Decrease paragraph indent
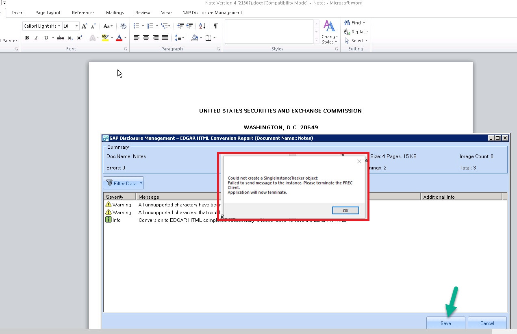The width and height of the screenshot is (517, 334). click(x=181, y=26)
